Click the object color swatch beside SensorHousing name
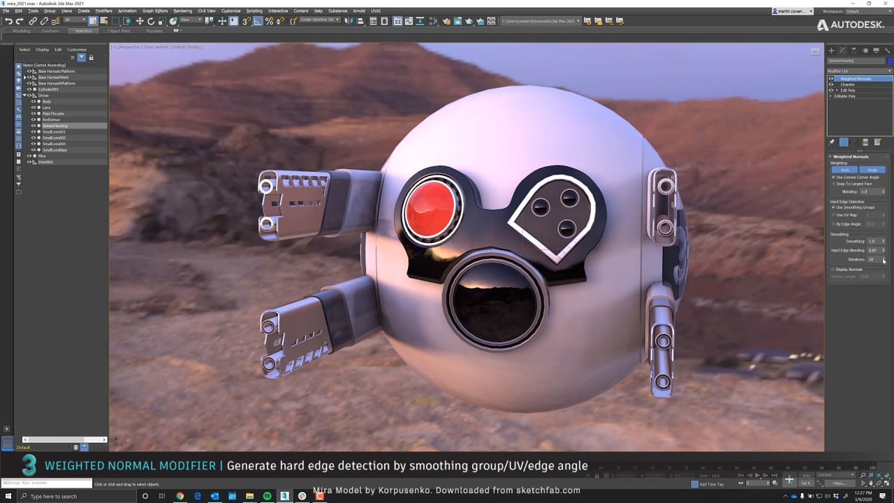The image size is (894, 503). coord(890,61)
